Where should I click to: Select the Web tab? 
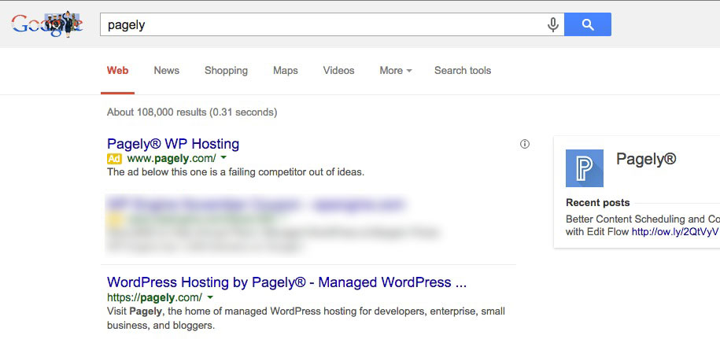[x=117, y=71]
